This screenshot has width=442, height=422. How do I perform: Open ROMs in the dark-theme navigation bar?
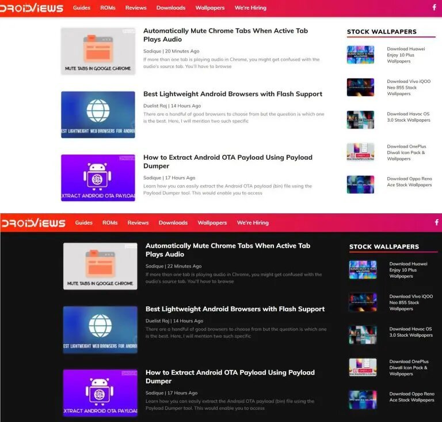110,223
